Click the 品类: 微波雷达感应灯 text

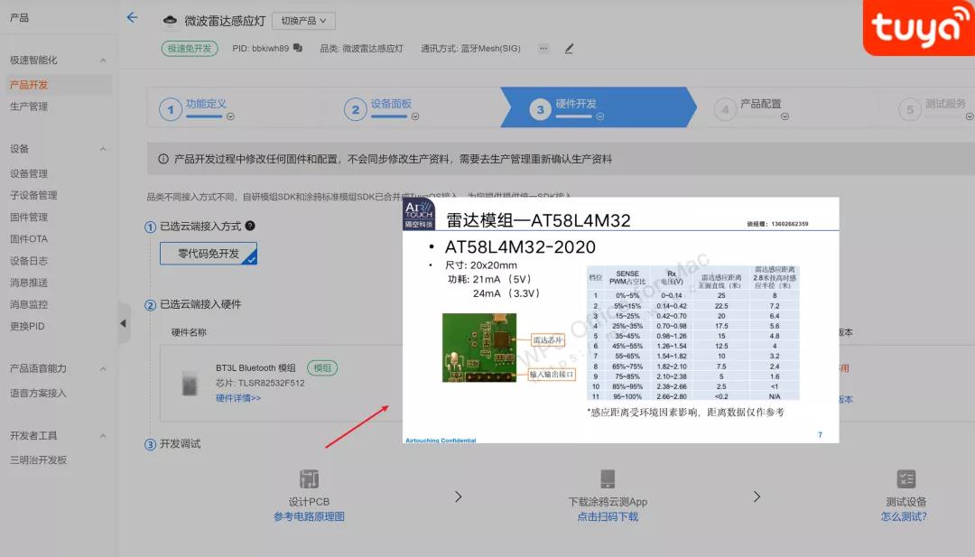coord(361,48)
